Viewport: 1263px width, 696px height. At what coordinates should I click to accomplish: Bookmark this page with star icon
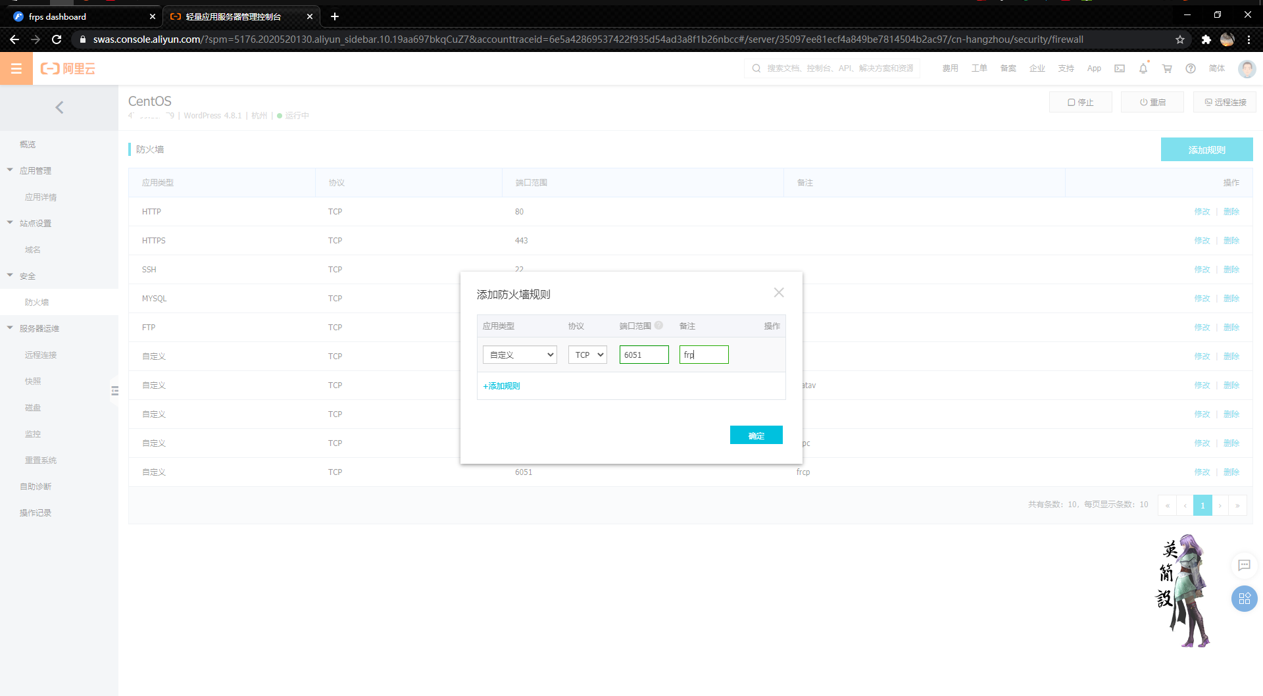[1180, 39]
